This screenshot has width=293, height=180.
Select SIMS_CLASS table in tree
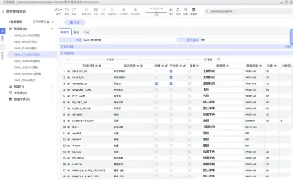pyautogui.click(x=25, y=48)
